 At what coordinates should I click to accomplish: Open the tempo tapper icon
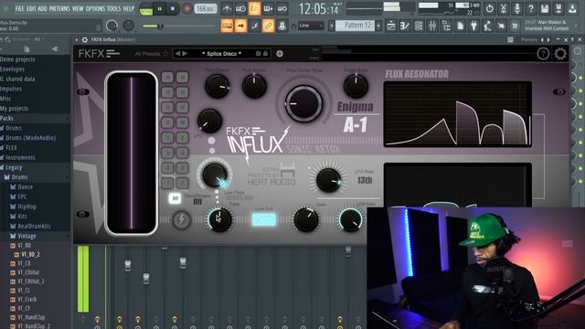click(487, 26)
